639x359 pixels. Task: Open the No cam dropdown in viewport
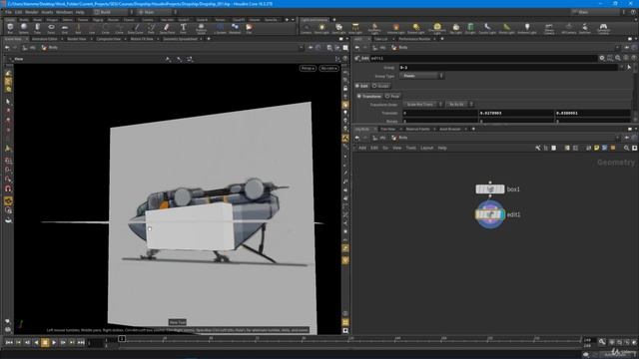coord(328,69)
